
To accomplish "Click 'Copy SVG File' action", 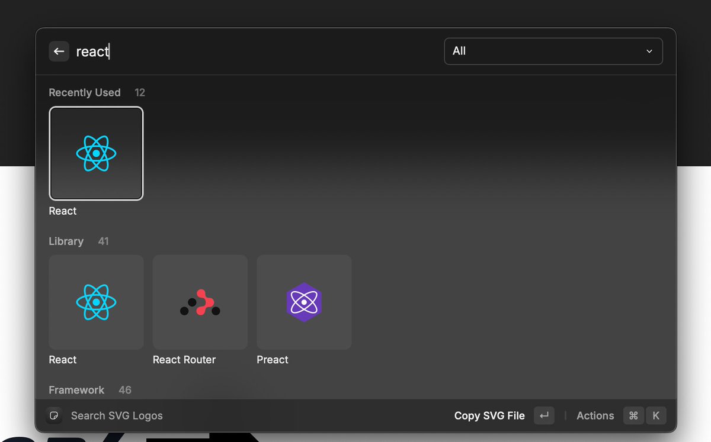I will click(x=489, y=415).
